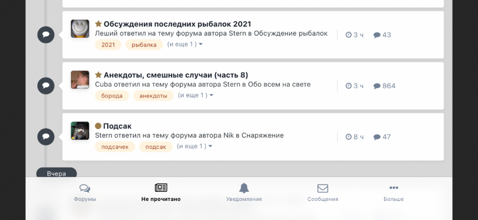478x220 pixels.
Task: Open the Больше menu tab
Action: (x=393, y=193)
